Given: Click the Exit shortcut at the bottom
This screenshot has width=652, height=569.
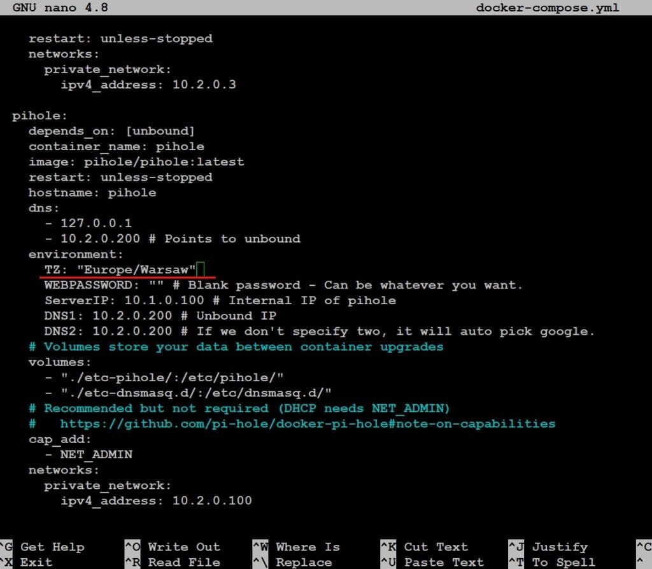Looking at the screenshot, I should (x=27, y=563).
